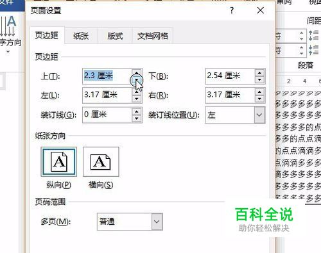Decrease the 下(B) bottom margin value
This screenshot has height=253, width=321.
click(259, 80)
